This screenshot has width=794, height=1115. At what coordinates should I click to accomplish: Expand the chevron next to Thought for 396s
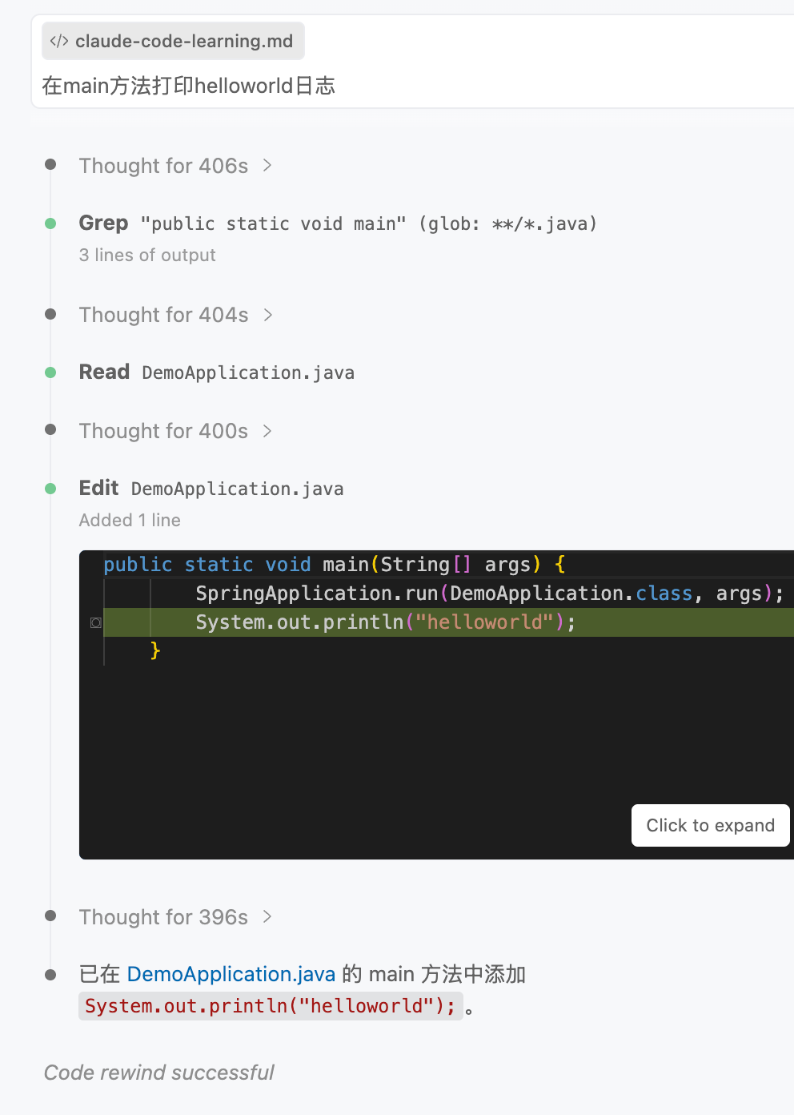tap(267, 916)
